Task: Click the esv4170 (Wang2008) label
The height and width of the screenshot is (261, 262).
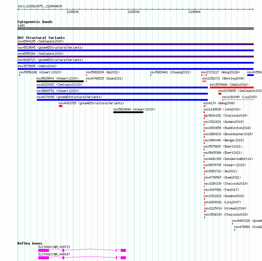Action: pyautogui.click(x=219, y=103)
